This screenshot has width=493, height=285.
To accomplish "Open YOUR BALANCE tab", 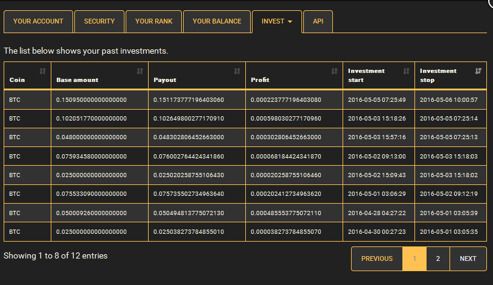I will point(216,21).
